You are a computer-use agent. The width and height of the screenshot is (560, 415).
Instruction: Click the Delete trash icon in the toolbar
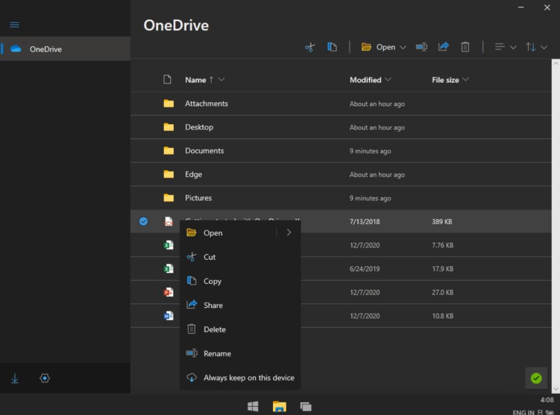click(465, 47)
